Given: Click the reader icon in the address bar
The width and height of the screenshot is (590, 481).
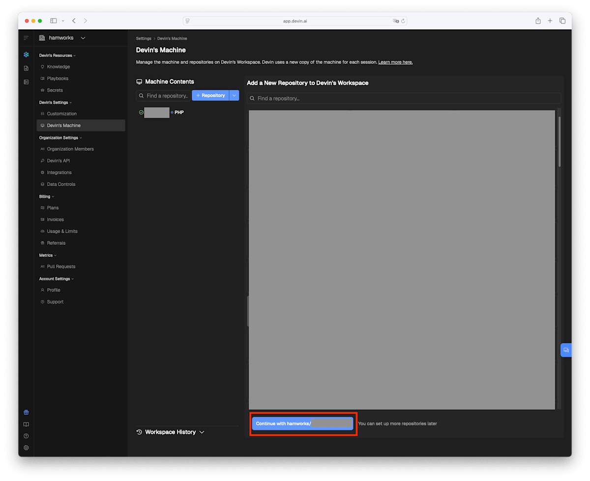Looking at the screenshot, I should click(x=188, y=21).
